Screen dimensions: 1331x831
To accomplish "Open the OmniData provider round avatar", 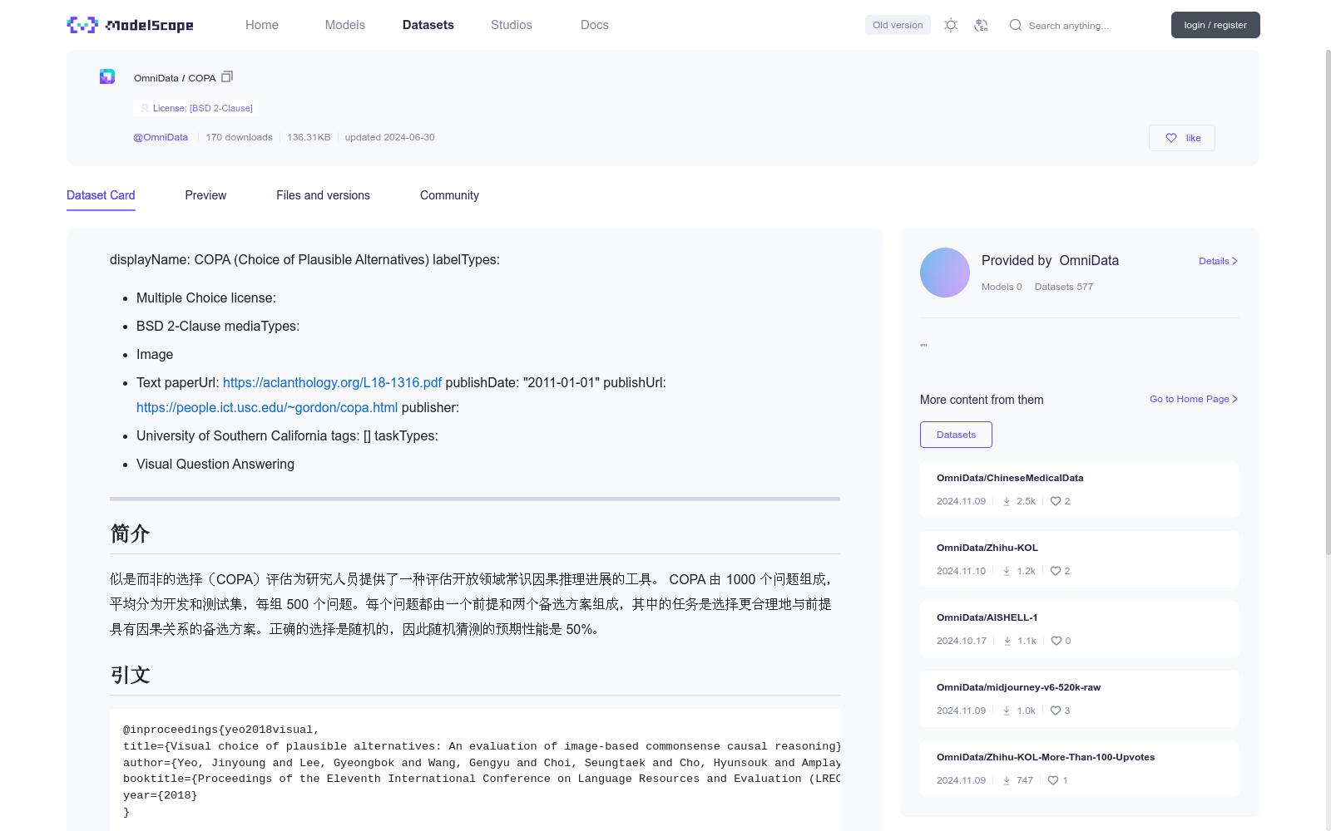I will click(x=945, y=273).
